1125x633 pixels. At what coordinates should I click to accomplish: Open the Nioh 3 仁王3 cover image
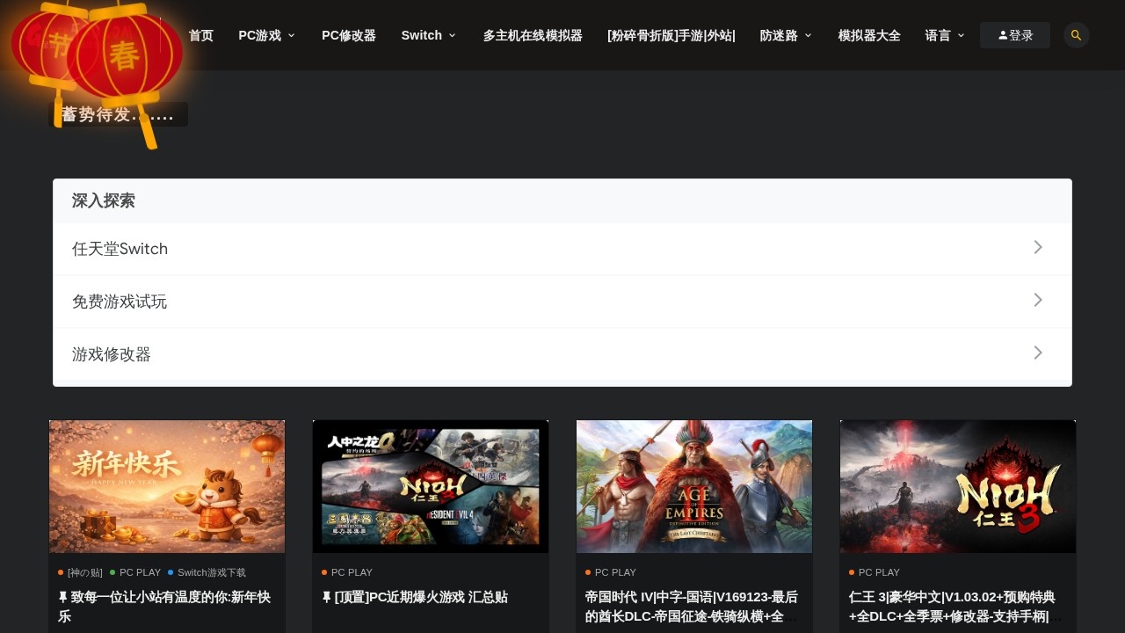958,486
